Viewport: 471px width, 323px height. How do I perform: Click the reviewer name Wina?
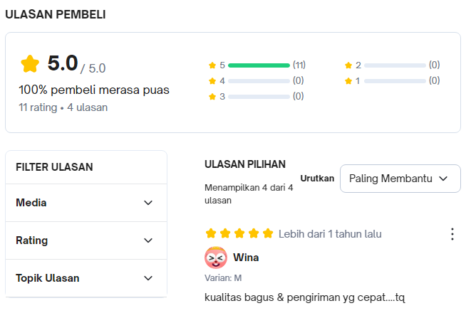point(246,258)
